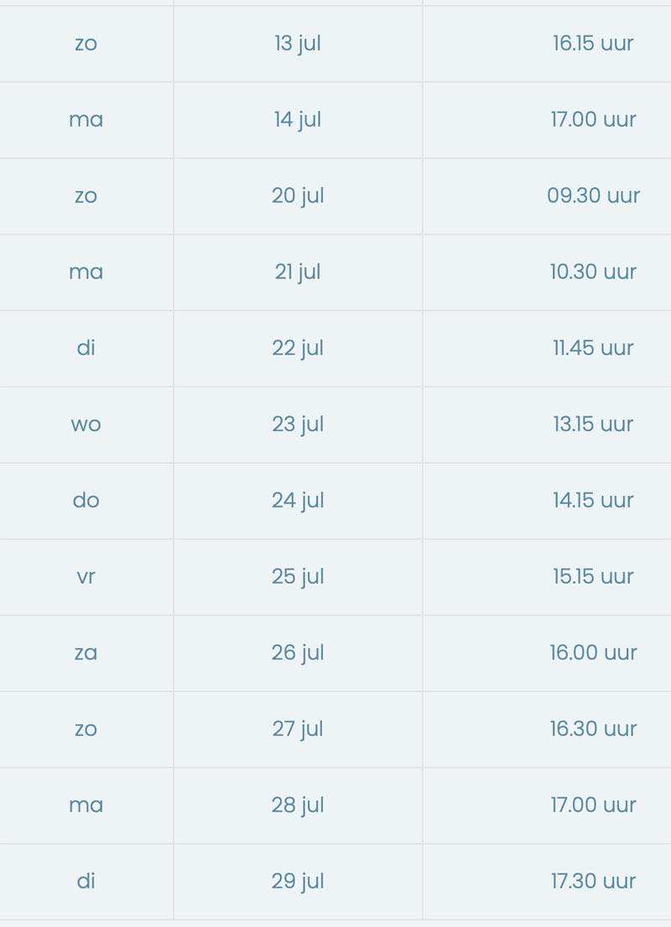Select the 20 jul date cell
Screen dimensions: 671x927
coord(298,196)
